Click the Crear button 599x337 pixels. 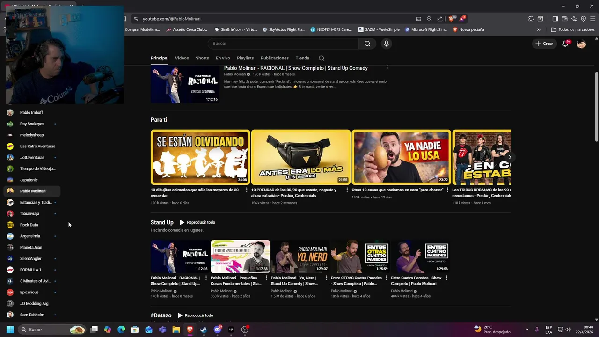pos(544,44)
